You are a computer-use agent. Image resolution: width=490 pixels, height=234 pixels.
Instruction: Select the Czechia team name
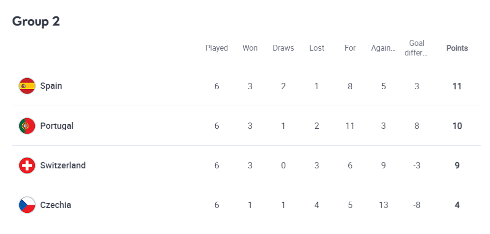click(x=56, y=205)
